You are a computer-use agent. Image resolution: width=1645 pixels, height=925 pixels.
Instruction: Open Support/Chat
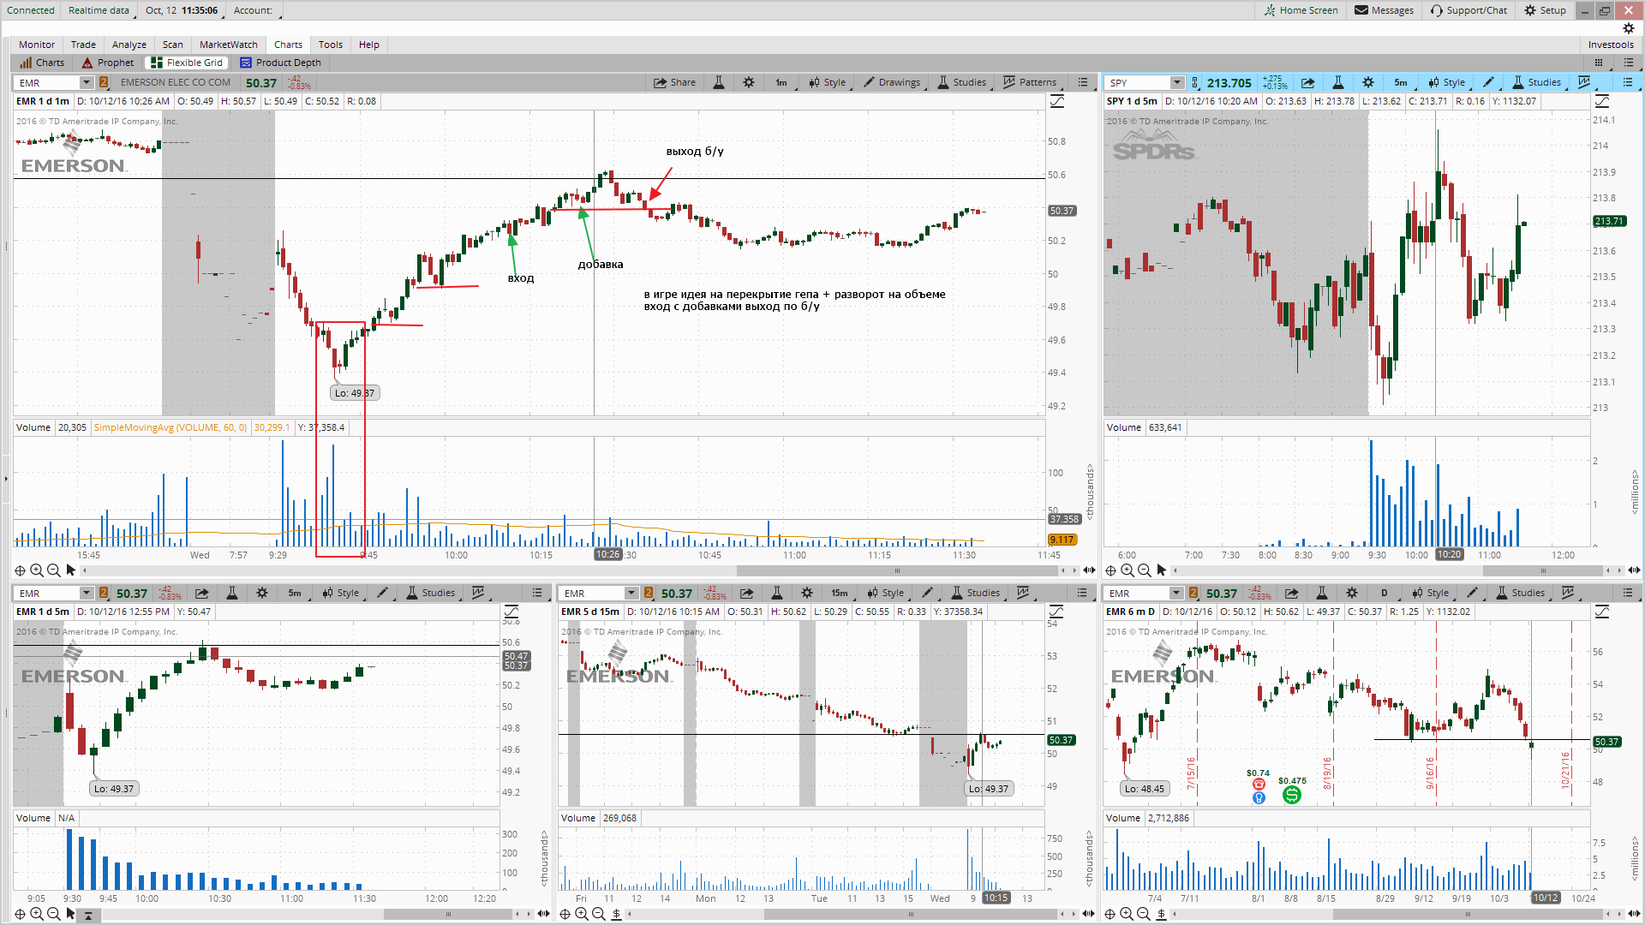pyautogui.click(x=1469, y=10)
